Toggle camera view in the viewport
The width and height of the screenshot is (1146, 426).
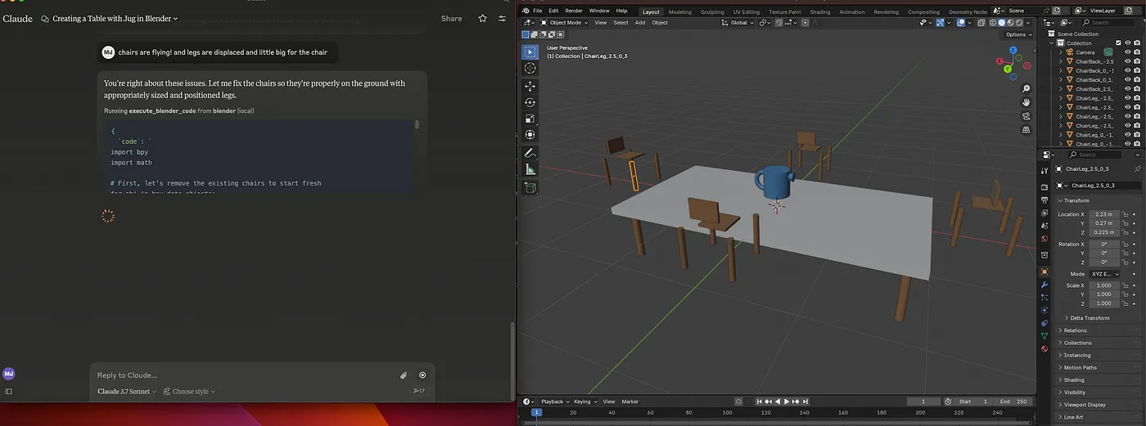[1026, 116]
